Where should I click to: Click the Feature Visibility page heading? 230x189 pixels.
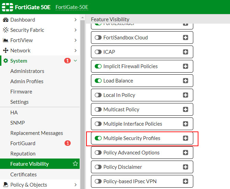(x=110, y=19)
